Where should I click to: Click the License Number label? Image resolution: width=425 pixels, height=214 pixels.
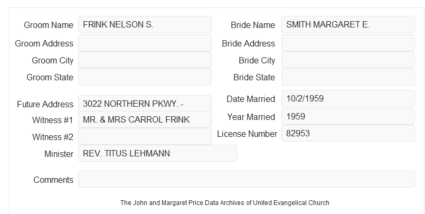pyautogui.click(x=247, y=134)
